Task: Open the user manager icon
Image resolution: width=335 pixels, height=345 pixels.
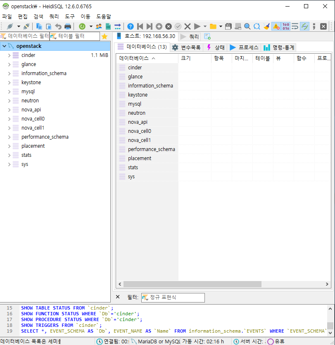Action: pyautogui.click(x=99, y=26)
